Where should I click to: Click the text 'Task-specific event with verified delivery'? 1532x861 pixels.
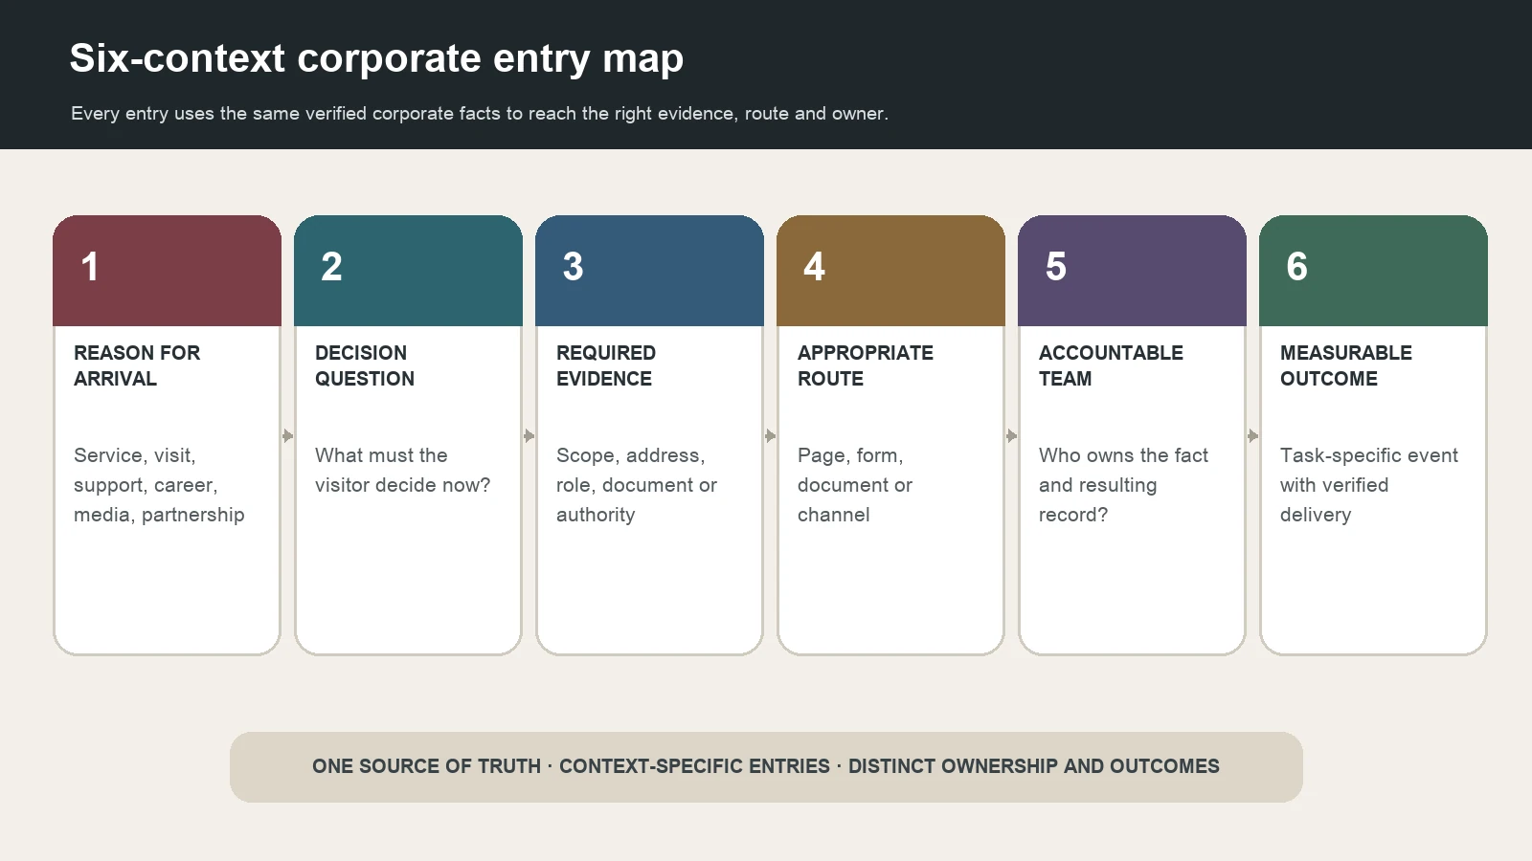pos(1369,485)
